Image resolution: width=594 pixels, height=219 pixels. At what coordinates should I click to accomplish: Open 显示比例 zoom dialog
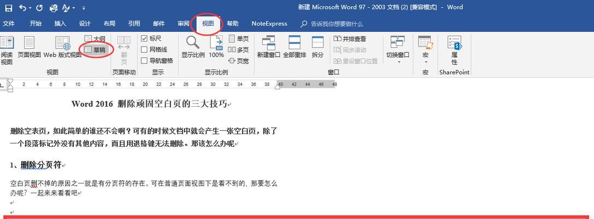click(x=193, y=47)
